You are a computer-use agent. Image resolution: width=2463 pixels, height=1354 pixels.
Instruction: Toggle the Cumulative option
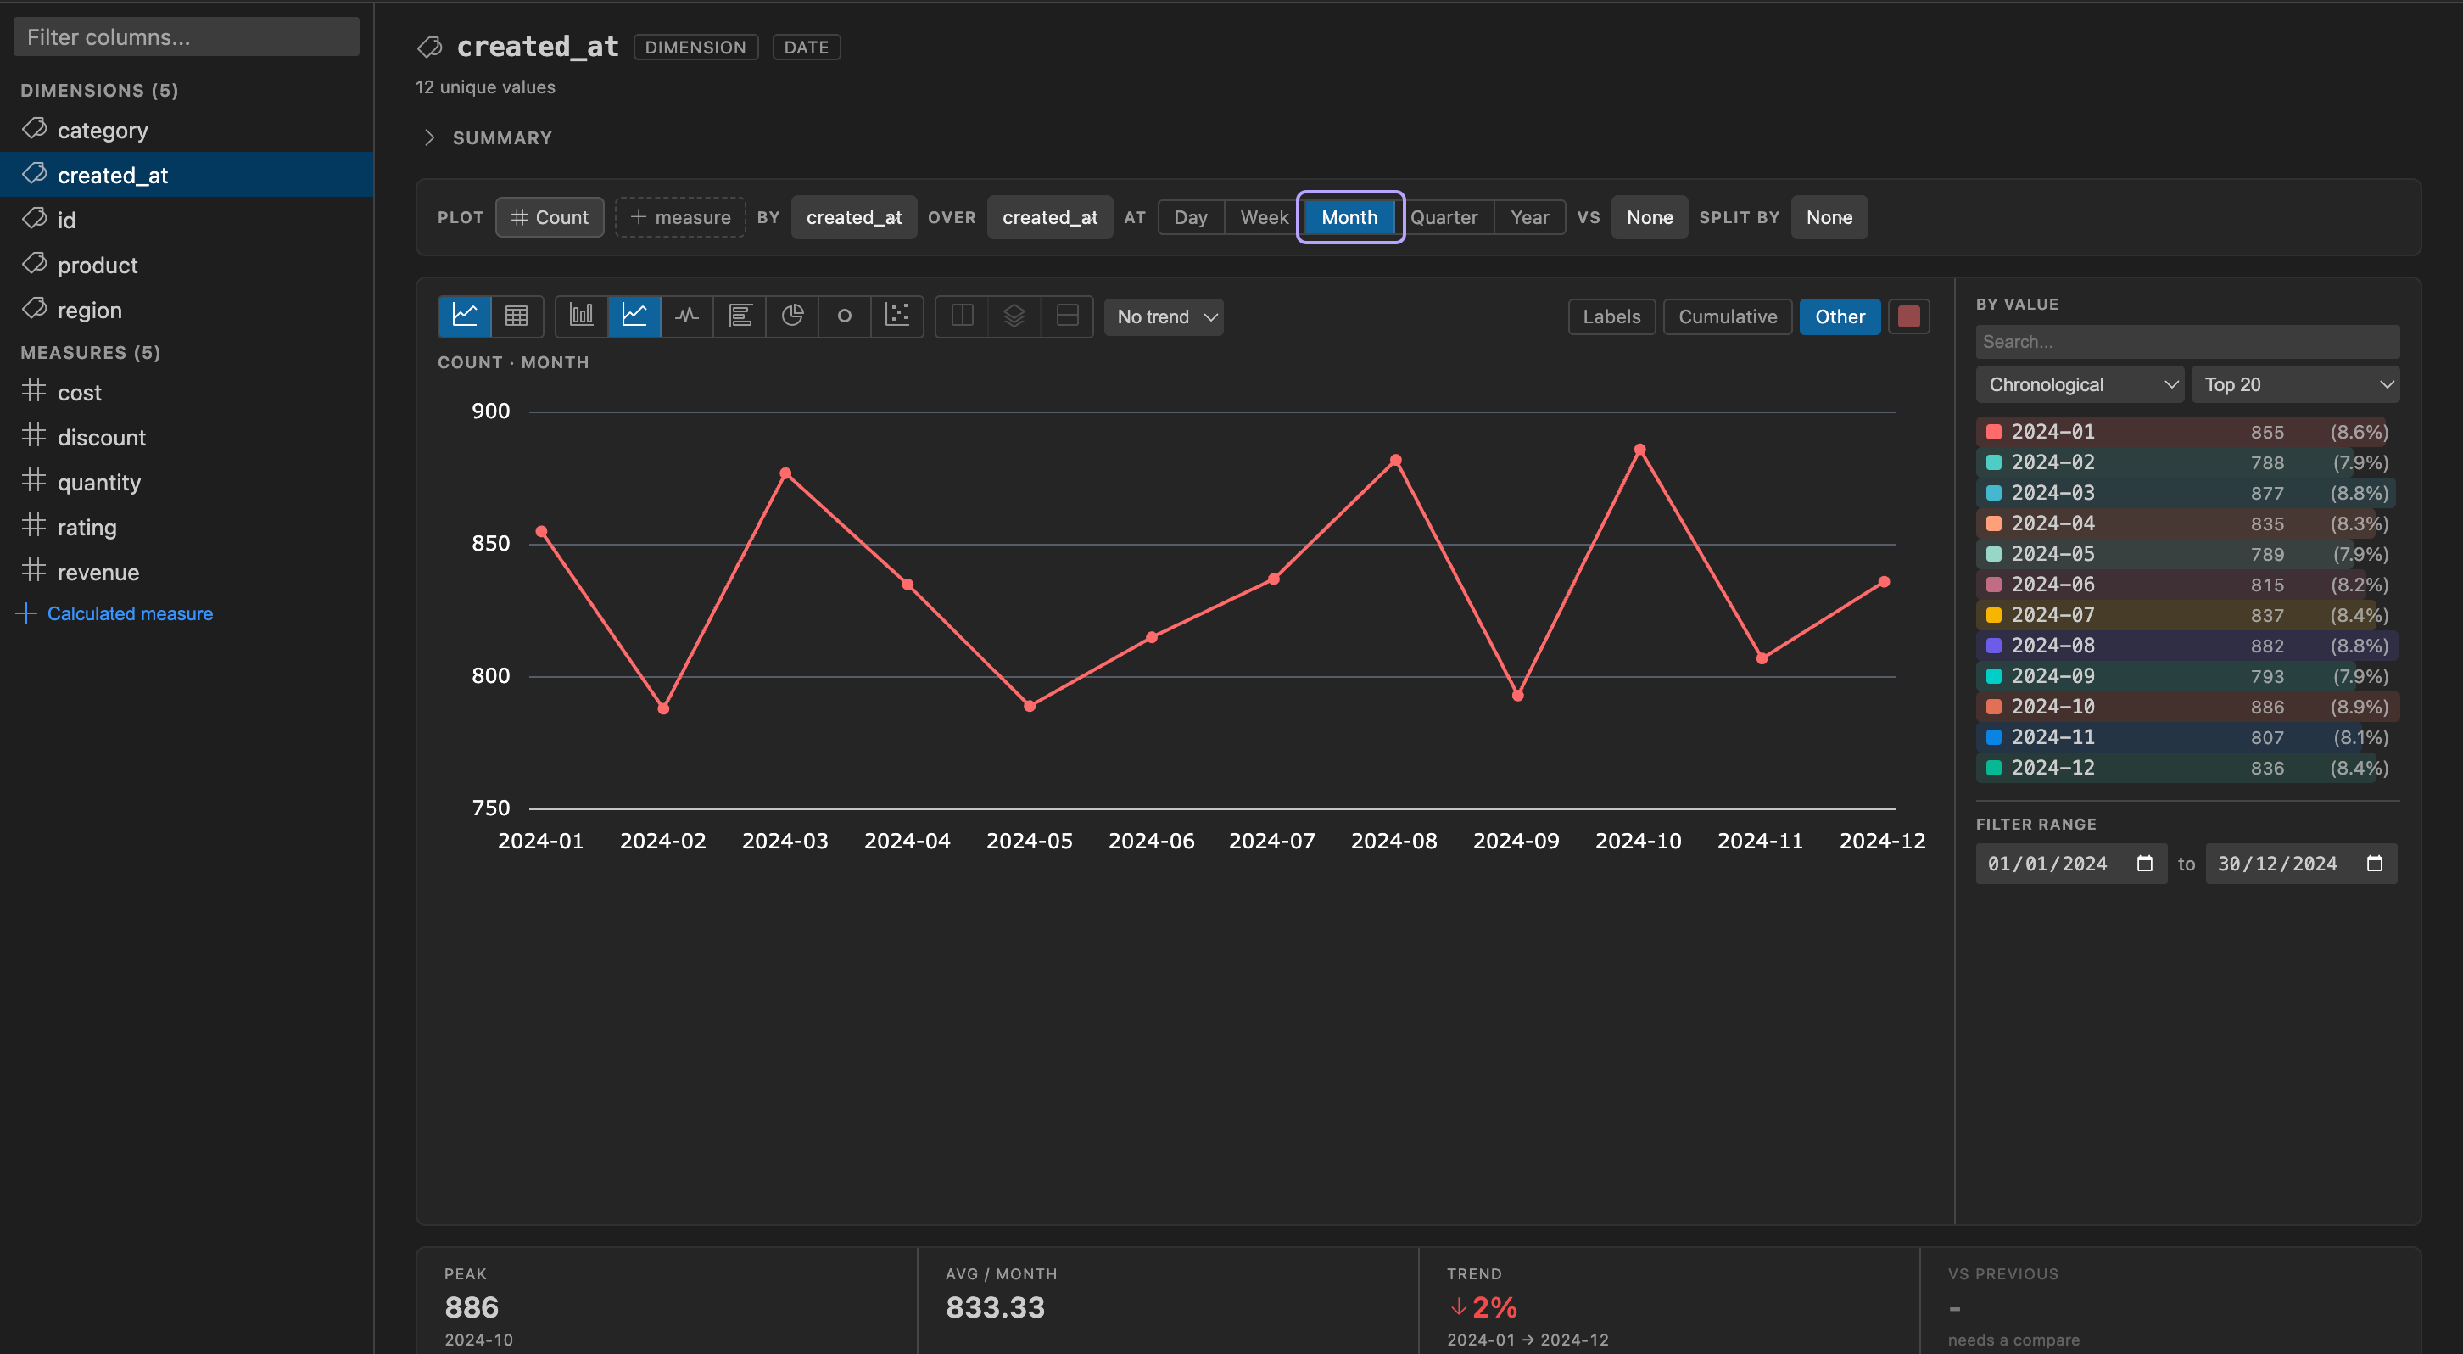pyautogui.click(x=1727, y=316)
